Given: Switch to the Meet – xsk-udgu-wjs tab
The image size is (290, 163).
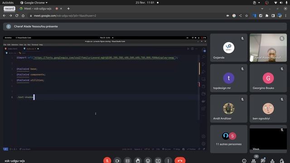Looking at the screenshot, I should coord(38,9).
